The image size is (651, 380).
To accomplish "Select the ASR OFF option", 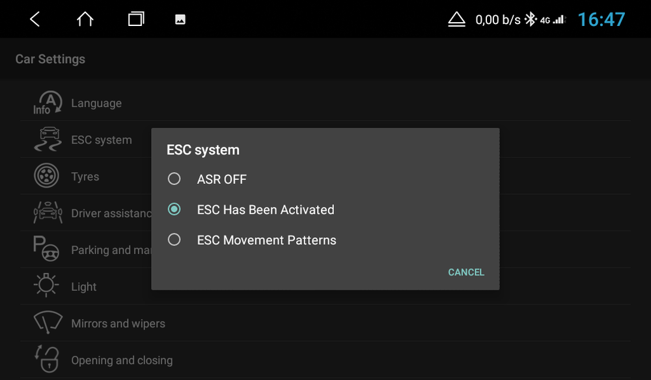I will click(x=221, y=179).
